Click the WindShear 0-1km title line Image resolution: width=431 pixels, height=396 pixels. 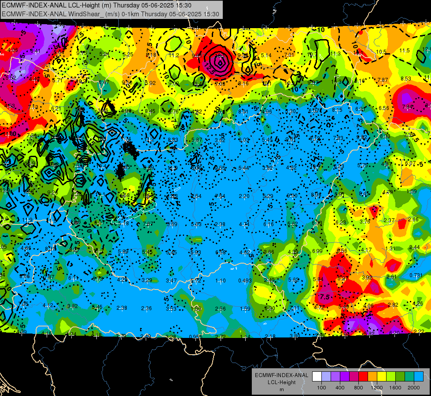click(110, 14)
